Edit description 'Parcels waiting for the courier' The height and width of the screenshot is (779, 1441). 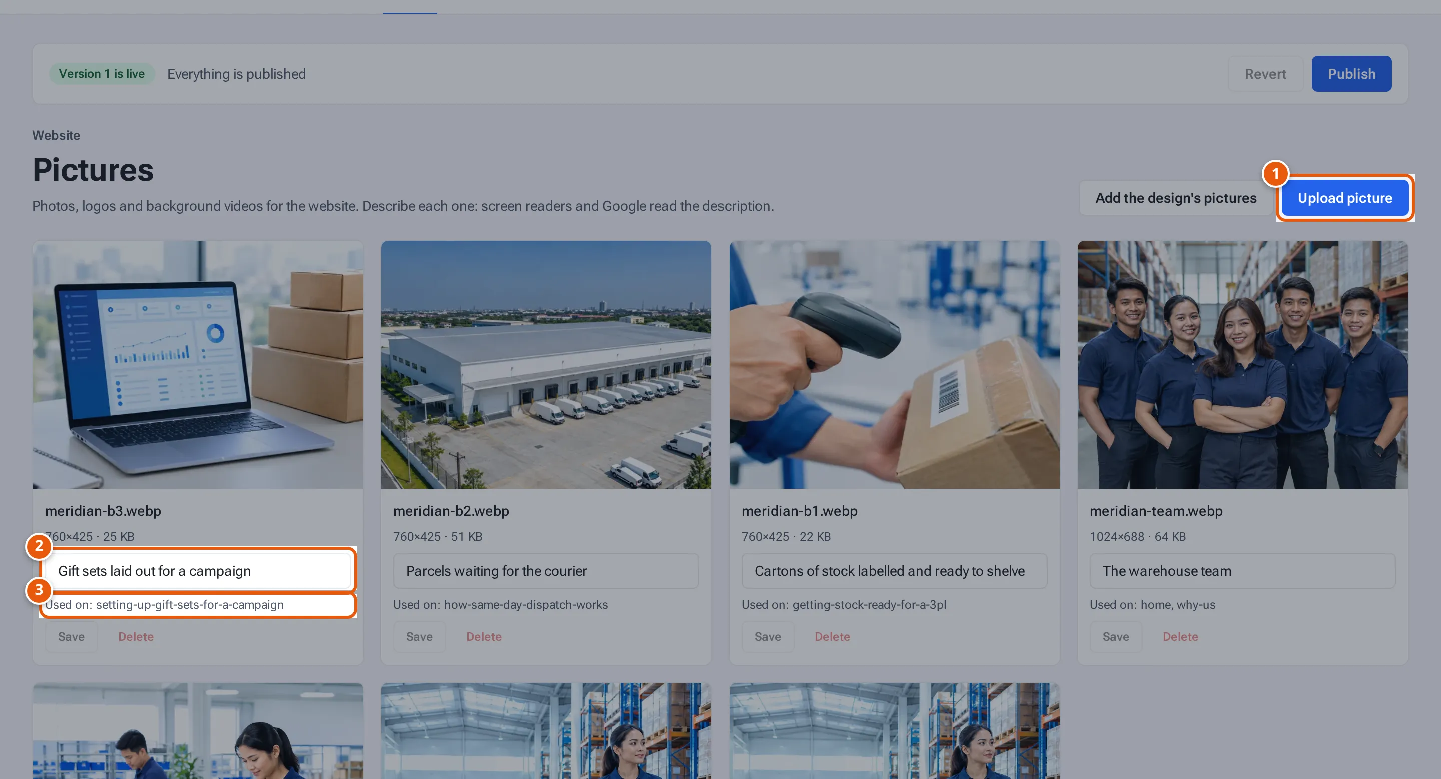pyautogui.click(x=546, y=570)
